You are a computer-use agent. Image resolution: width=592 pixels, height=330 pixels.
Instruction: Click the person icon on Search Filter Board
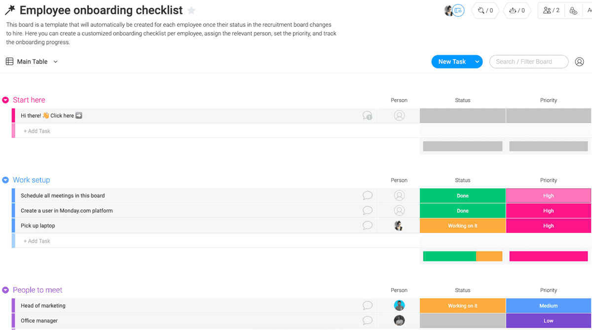pos(579,61)
